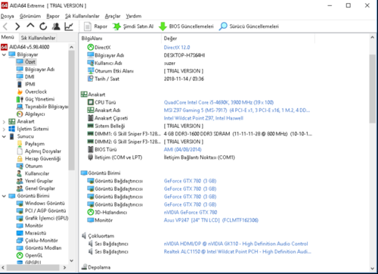Select OpenGL tree item

pos(29,256)
